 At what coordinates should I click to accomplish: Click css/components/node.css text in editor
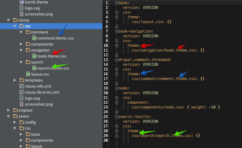[x=158, y=107]
